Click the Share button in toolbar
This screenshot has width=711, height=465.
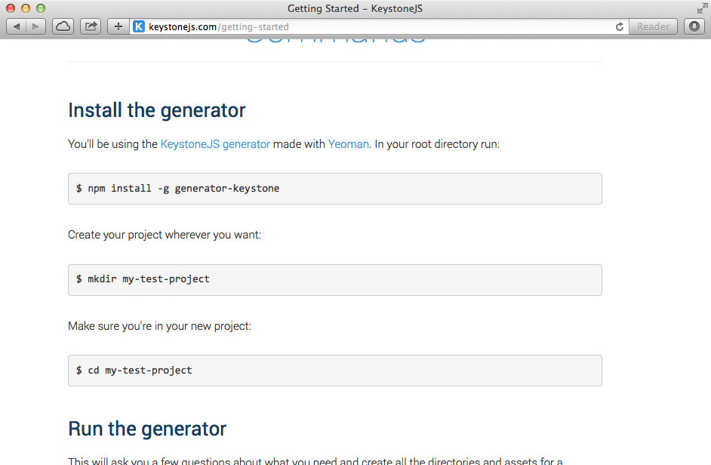click(91, 26)
